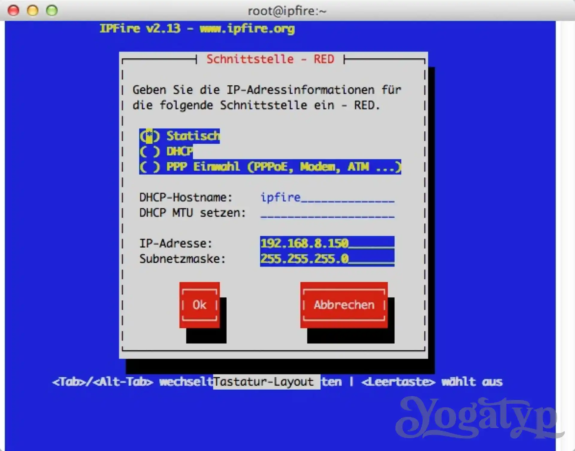Close the terminal window with red button
This screenshot has height=451, width=575.
tap(13, 10)
